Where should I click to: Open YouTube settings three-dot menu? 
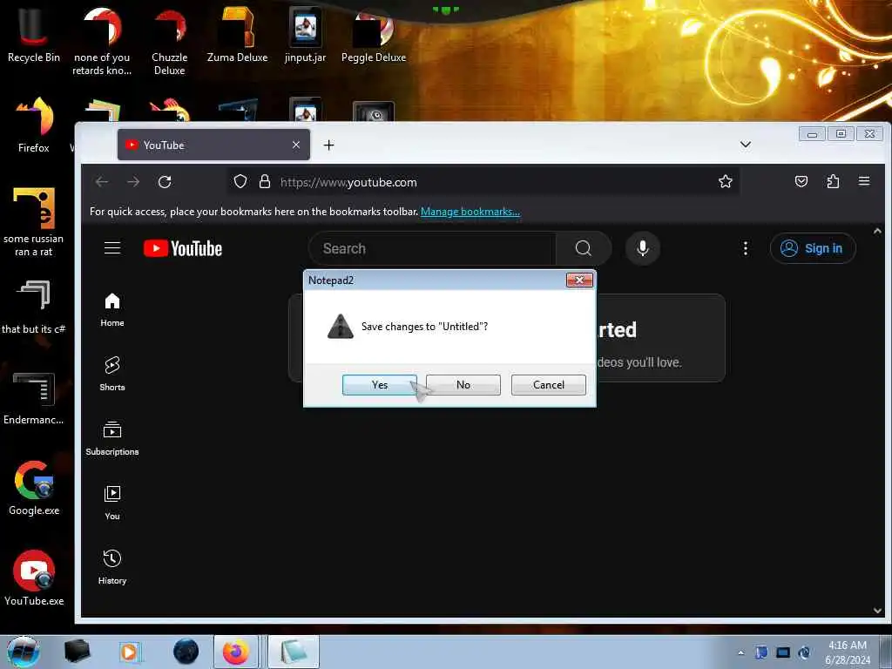(746, 248)
